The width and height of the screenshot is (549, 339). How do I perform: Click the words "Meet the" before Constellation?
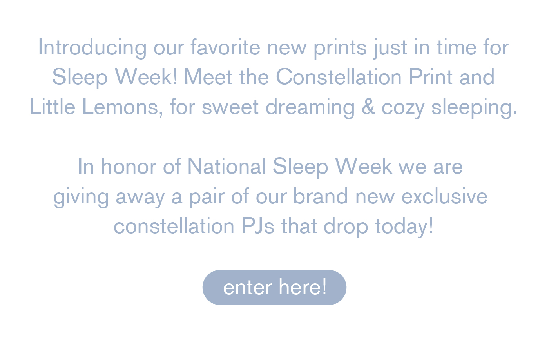[226, 77]
